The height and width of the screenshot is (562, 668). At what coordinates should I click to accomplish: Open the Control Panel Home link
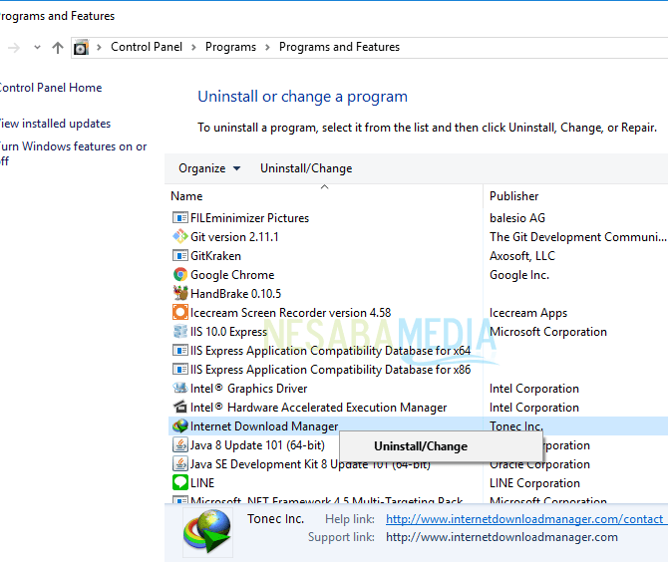(x=50, y=88)
